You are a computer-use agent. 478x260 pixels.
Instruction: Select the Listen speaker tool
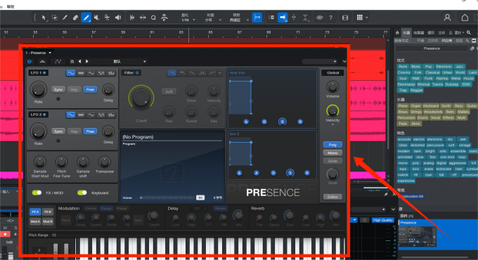[118, 18]
